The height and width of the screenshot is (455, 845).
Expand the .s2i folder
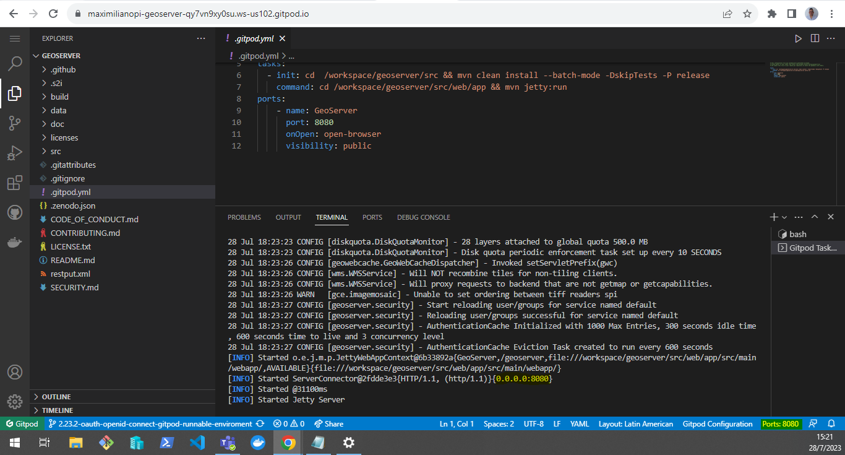(x=122, y=83)
